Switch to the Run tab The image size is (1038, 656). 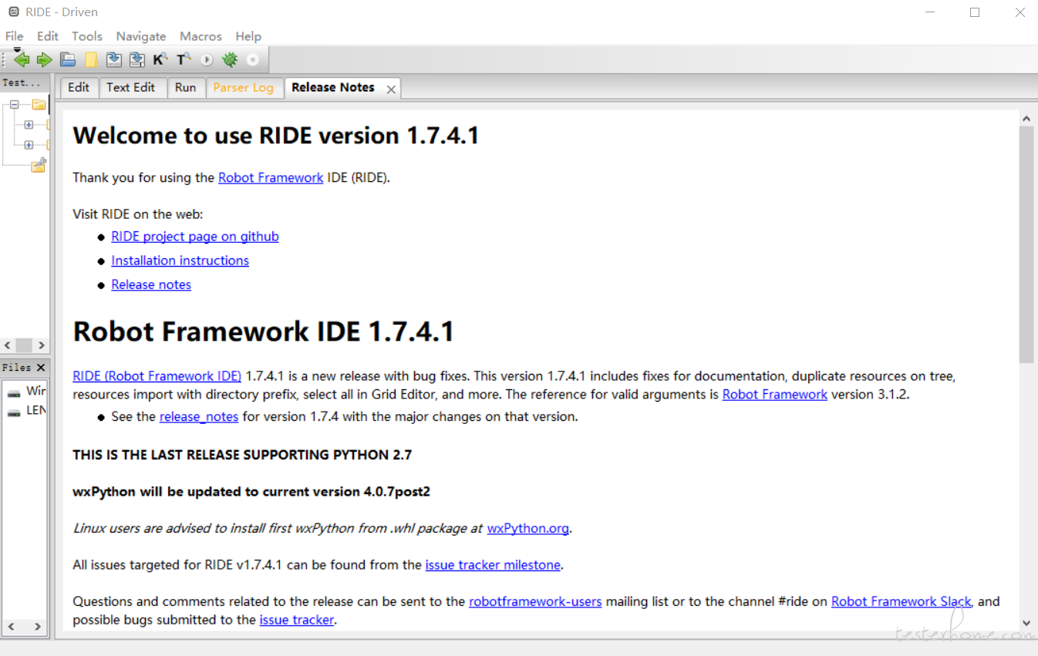pos(185,88)
